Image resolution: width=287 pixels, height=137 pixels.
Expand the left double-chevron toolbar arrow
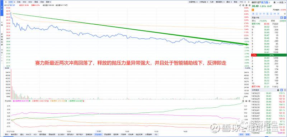6,2
